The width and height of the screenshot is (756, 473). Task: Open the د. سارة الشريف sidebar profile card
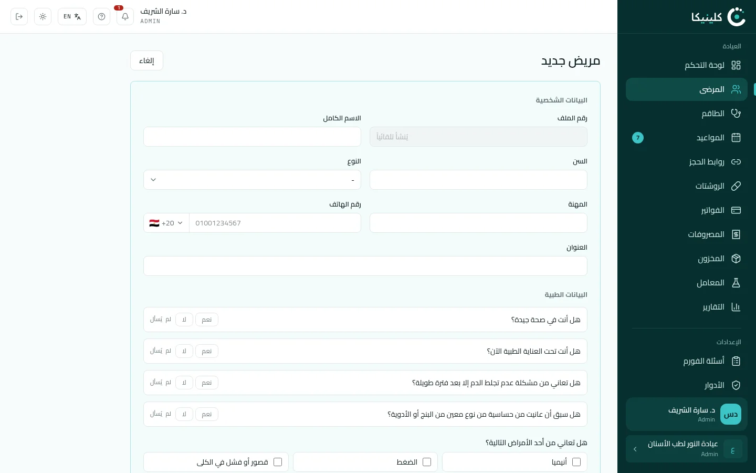(687, 414)
